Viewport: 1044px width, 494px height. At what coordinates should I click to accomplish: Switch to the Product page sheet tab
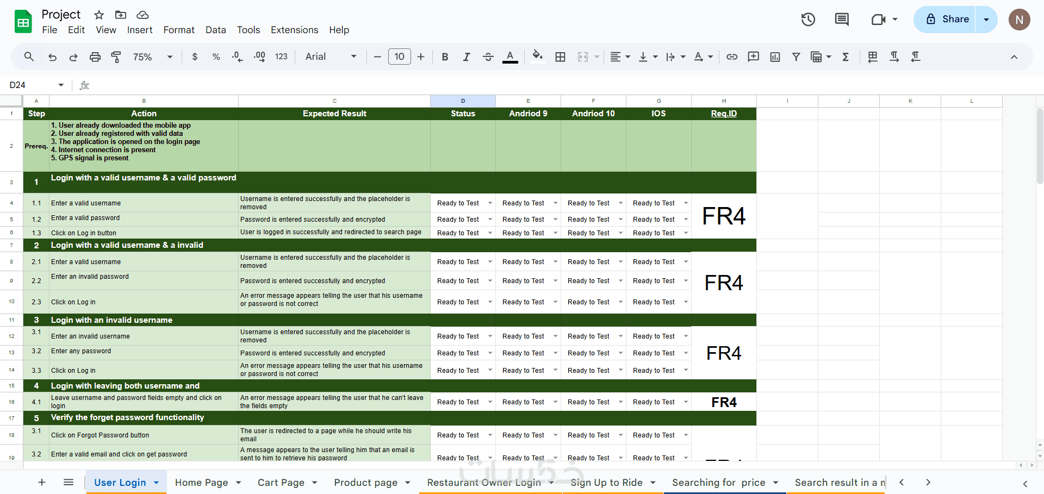coord(366,483)
